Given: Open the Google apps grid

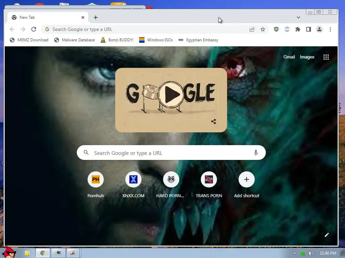Looking at the screenshot, I should pyautogui.click(x=326, y=57).
